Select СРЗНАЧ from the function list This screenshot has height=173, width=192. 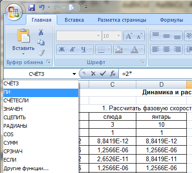pyautogui.click(x=41, y=151)
